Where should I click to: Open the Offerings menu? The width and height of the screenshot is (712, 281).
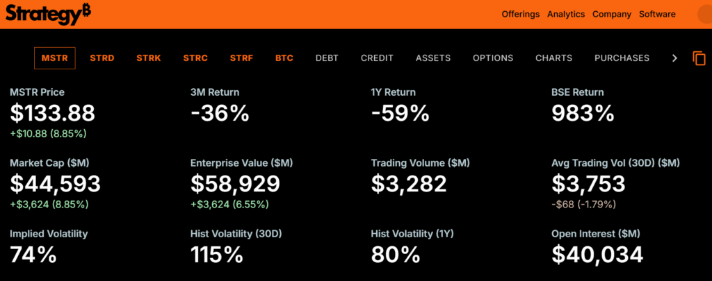click(x=520, y=15)
